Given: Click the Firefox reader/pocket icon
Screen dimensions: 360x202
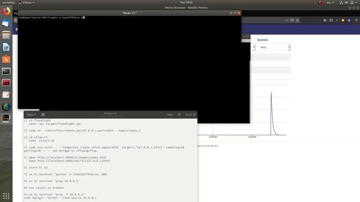Looking at the screenshot, I should pyautogui.click(x=292, y=20).
